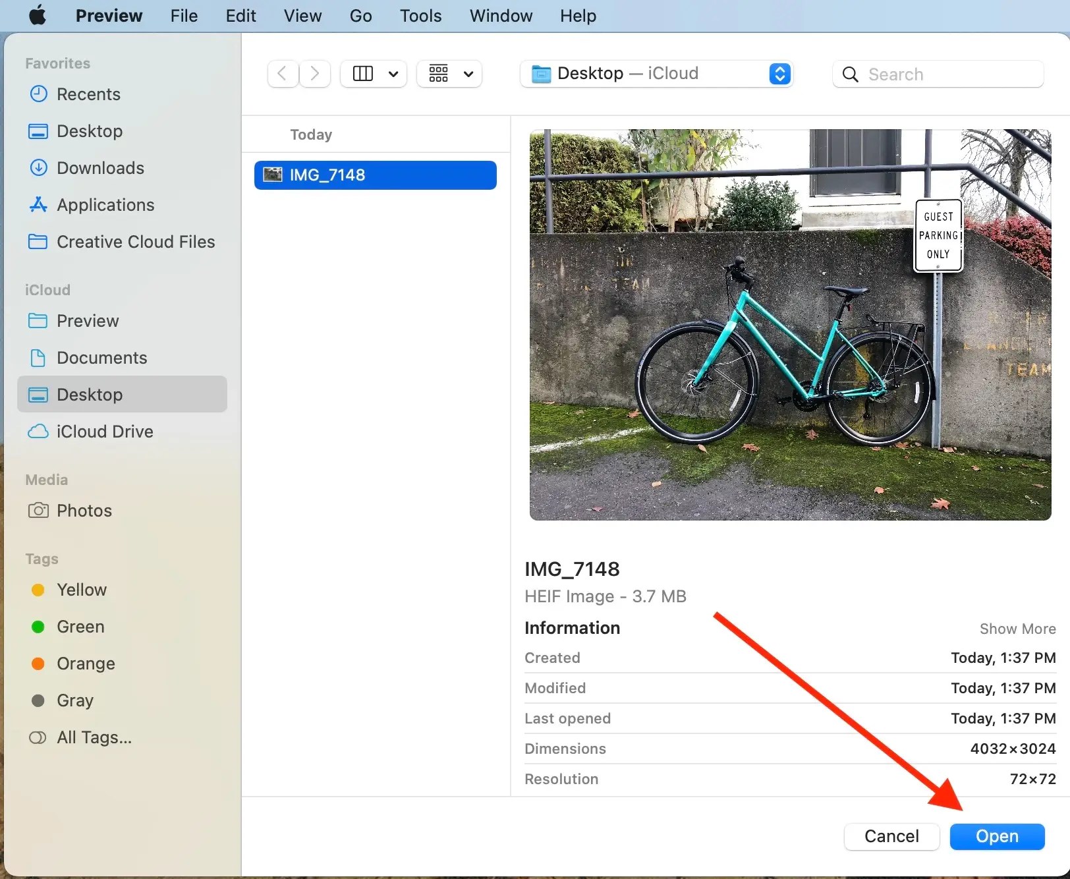This screenshot has height=879, width=1070.
Task: Click the bicycle photo preview
Action: click(x=790, y=325)
